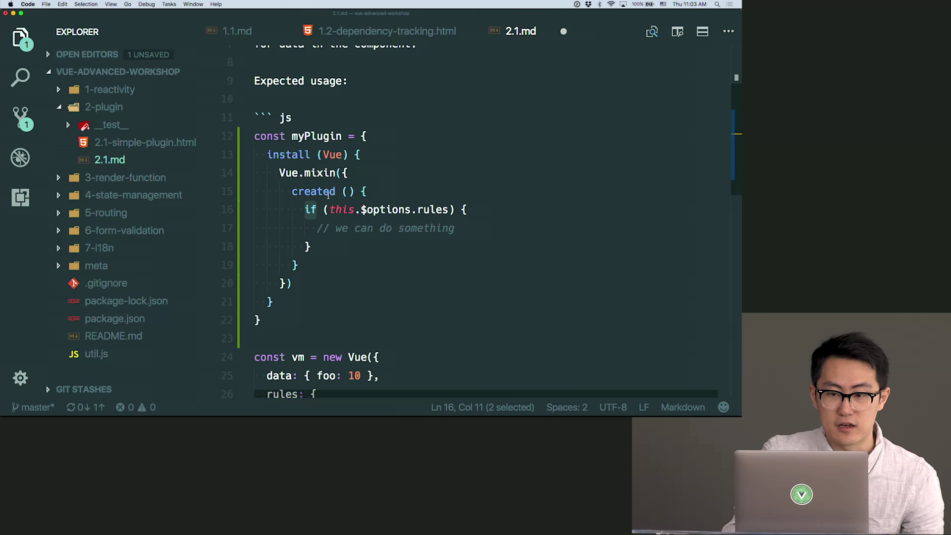Open Markdown preview to the side icon
Viewport: 951px width, 535px height.
[x=652, y=31]
